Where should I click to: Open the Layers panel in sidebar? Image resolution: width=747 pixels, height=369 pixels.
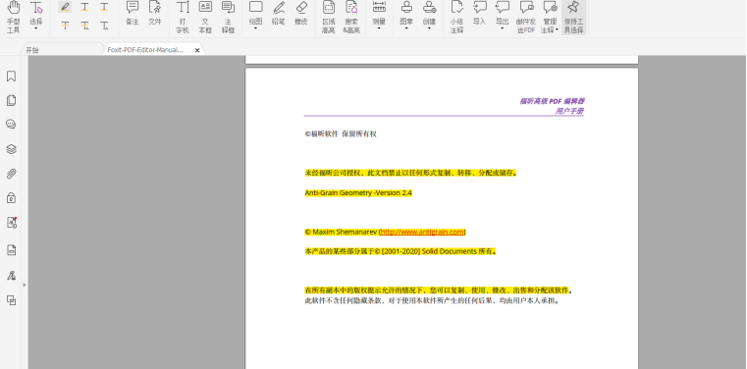[x=11, y=149]
